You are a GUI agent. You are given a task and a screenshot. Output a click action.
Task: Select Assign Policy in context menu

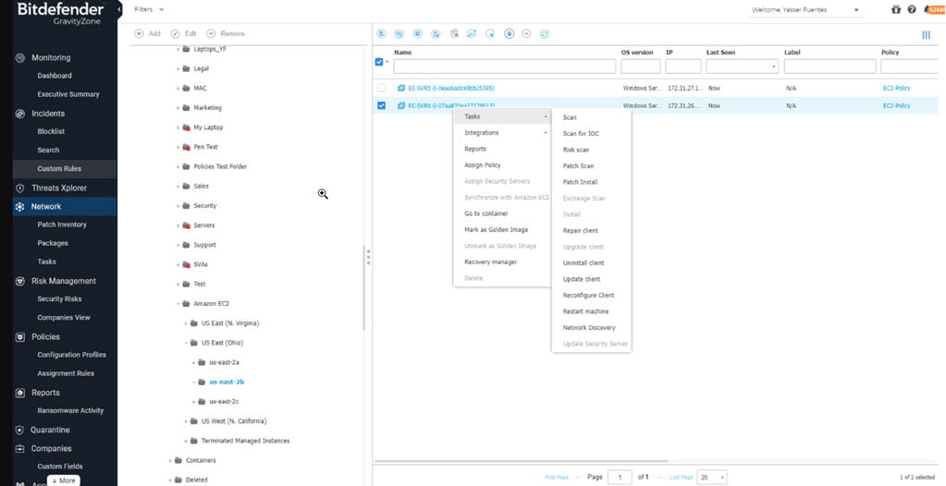[482, 165]
